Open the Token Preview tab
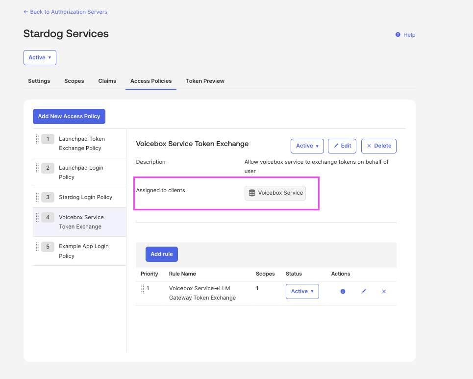 (205, 81)
